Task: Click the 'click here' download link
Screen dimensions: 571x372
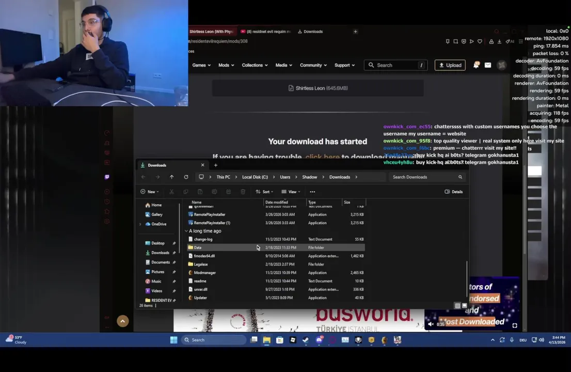Action: 322,158
